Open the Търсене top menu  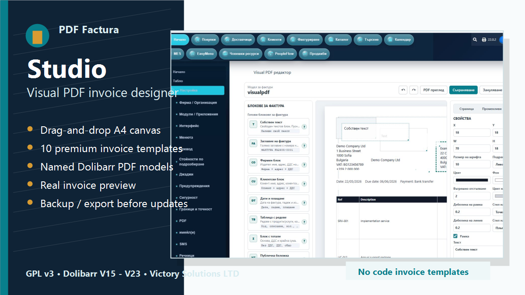coord(368,40)
